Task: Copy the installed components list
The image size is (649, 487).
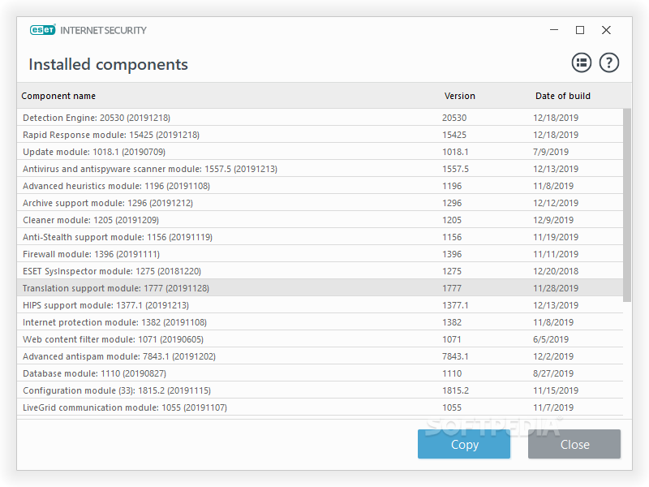Action: point(464,444)
